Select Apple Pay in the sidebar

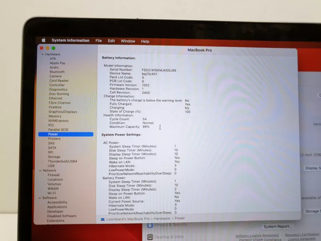click(x=57, y=63)
